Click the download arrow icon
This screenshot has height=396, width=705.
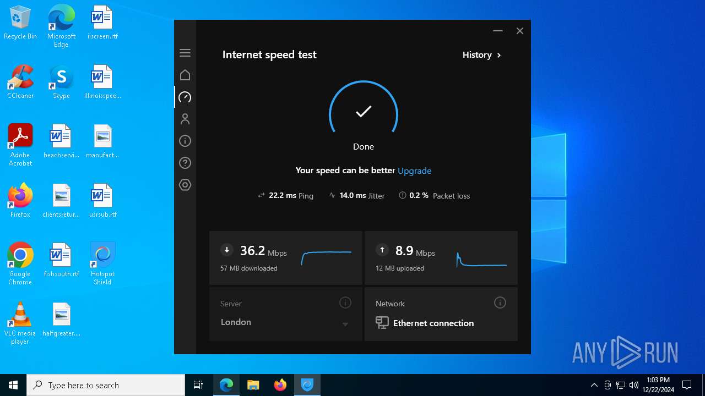(x=226, y=250)
